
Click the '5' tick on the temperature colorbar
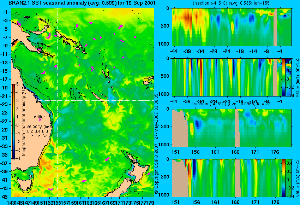click(x=17, y=84)
